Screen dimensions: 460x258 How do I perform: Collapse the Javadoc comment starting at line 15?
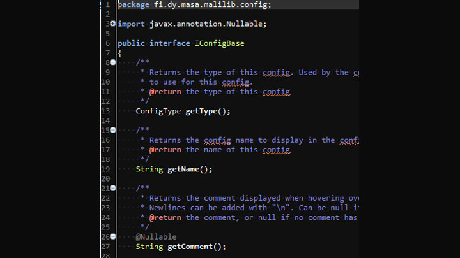(113, 131)
